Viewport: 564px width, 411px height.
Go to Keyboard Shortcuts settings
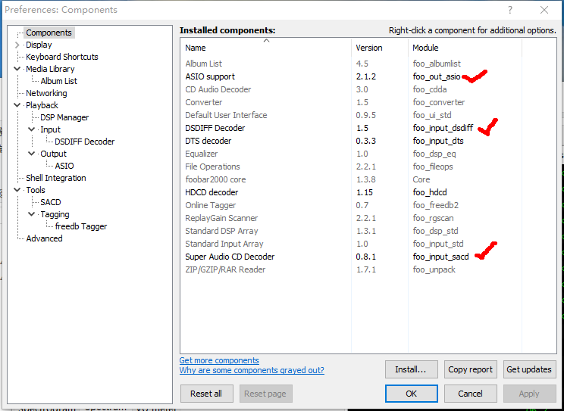62,57
